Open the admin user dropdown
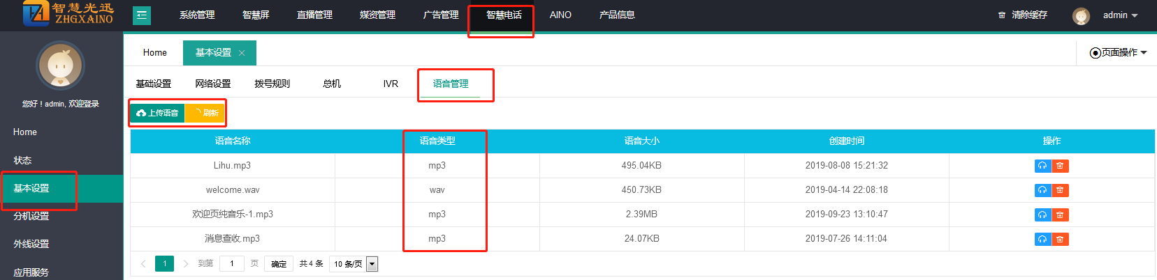Image resolution: width=1157 pixels, height=280 pixels. (1120, 15)
